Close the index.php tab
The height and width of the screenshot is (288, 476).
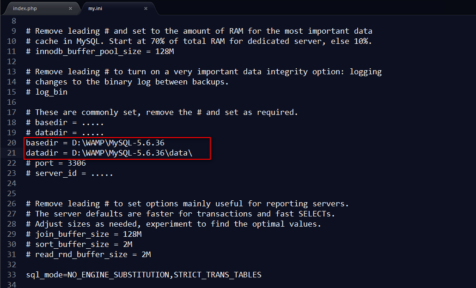coord(70,8)
